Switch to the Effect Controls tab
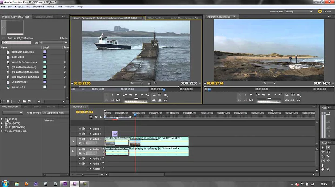 156,18
